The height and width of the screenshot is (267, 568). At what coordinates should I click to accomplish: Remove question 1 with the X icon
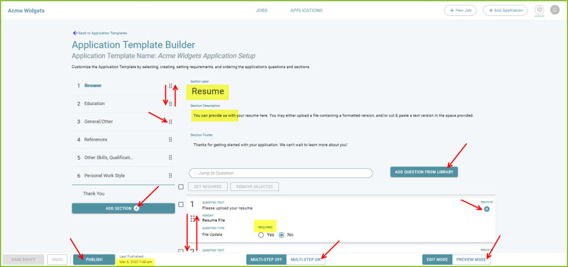click(487, 209)
